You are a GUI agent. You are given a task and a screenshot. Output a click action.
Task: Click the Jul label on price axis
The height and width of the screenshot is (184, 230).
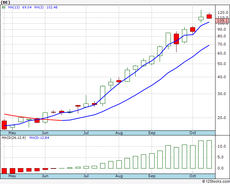(x=86, y=133)
